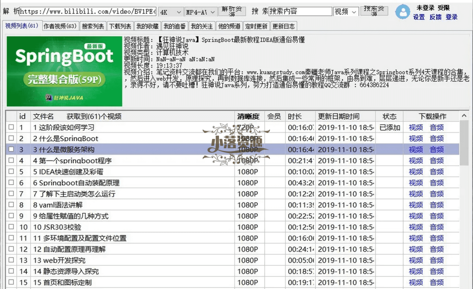Open the 定时更新 tab
The width and height of the screenshot is (473, 289).
click(256, 26)
